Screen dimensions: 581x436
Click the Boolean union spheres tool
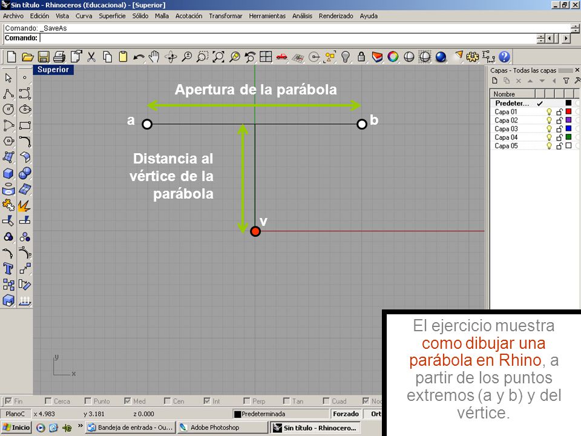25,173
